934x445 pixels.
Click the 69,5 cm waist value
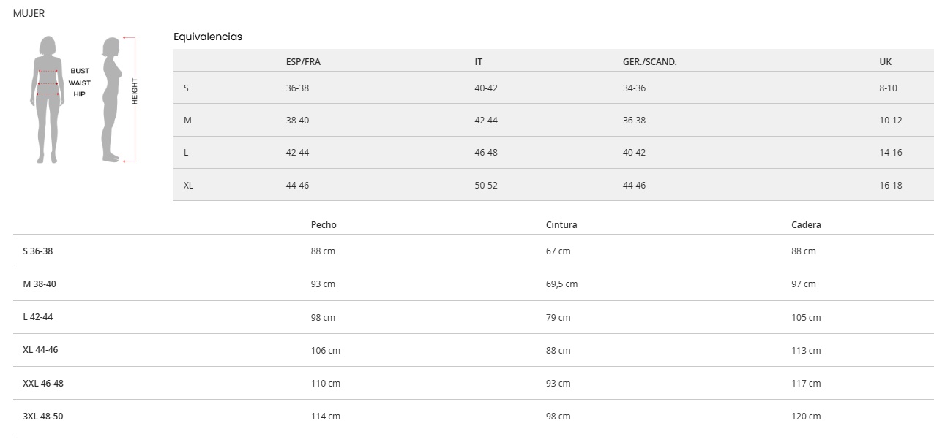tap(561, 284)
